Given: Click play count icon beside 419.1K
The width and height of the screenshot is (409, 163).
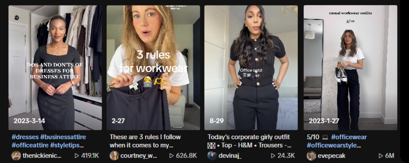Looking at the screenshot, I should [77, 156].
